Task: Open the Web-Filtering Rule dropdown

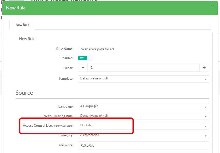Action: click(143, 116)
